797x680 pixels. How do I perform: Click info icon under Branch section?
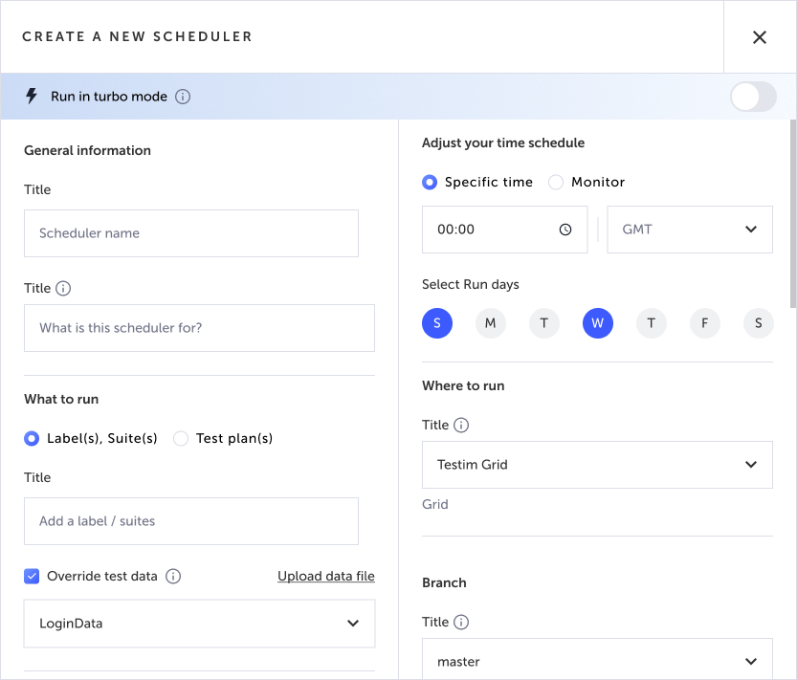coord(461,622)
